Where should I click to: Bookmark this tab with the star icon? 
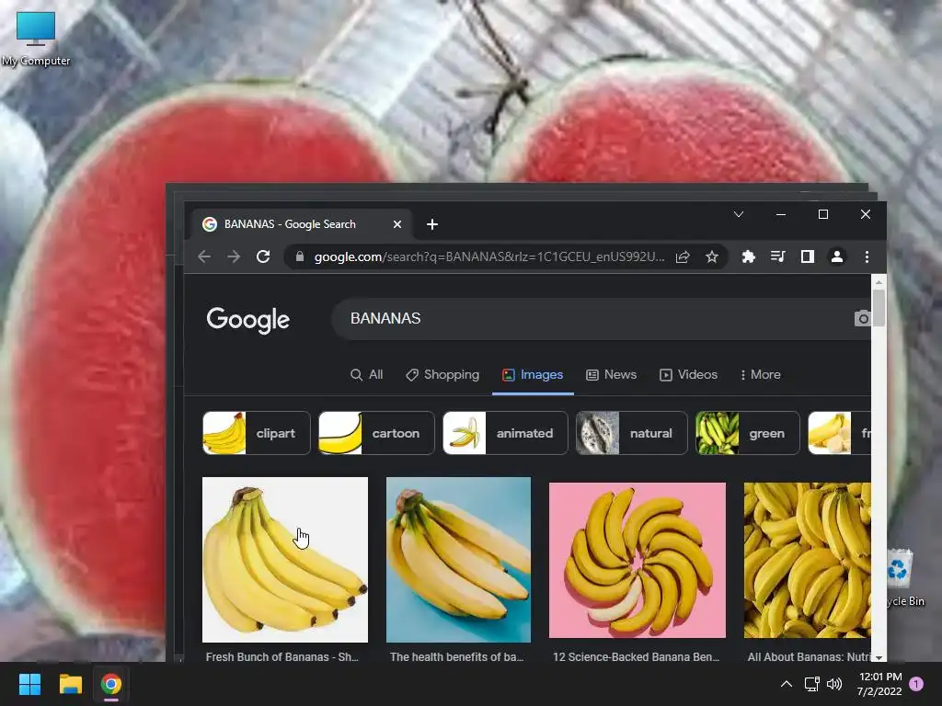click(712, 257)
